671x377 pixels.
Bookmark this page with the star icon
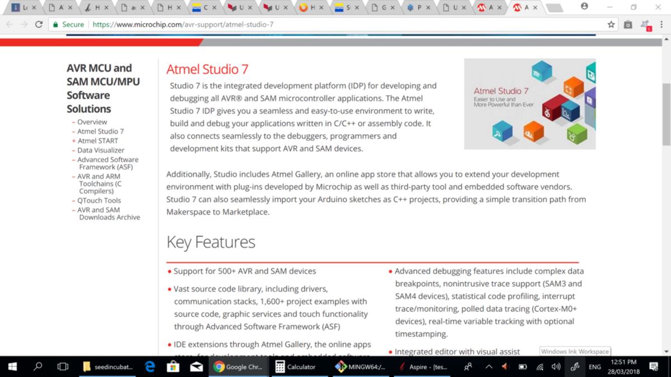(x=611, y=25)
